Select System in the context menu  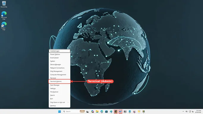coord(59,61)
